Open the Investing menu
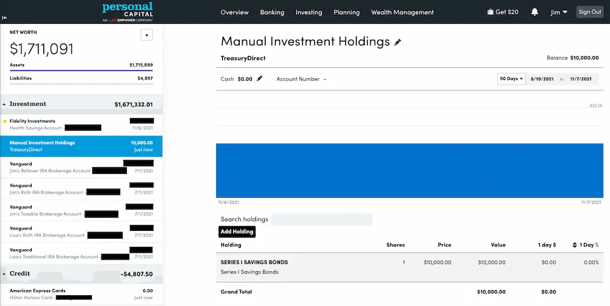This screenshot has width=610, height=306. pos(309,12)
